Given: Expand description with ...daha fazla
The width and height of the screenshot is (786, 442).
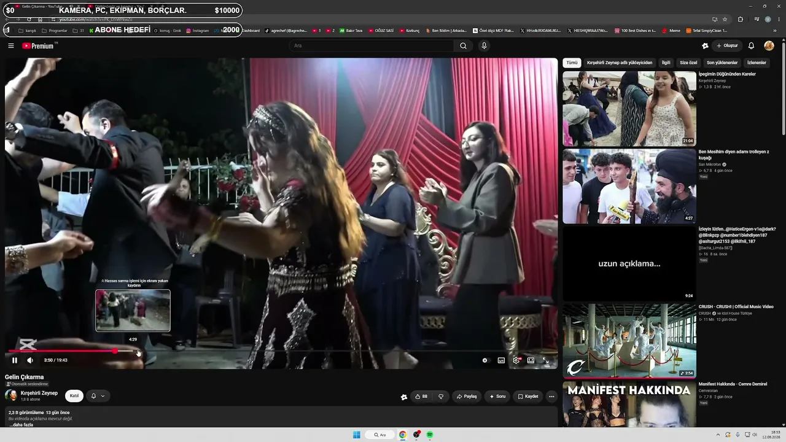Looking at the screenshot, I should tap(21, 425).
